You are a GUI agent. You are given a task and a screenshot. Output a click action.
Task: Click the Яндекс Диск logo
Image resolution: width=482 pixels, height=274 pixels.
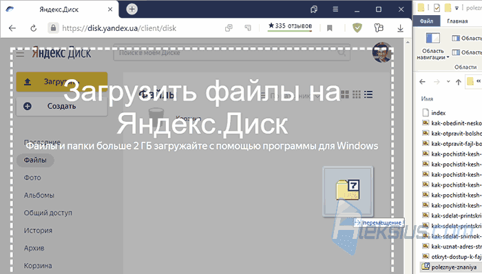point(61,53)
